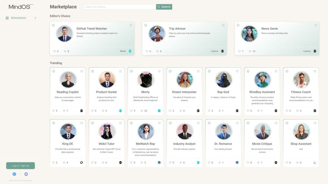Click the info icon on Morty card
Image resolution: width=328 pixels, height=184 pixels.
[x=132, y=71]
